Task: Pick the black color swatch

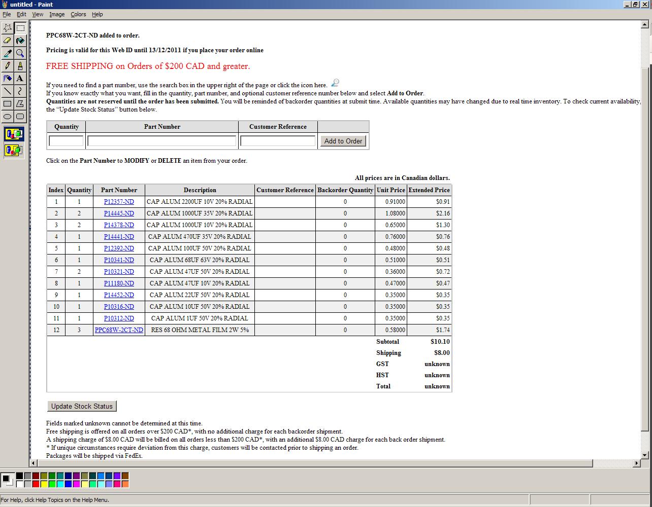Action: [19, 476]
